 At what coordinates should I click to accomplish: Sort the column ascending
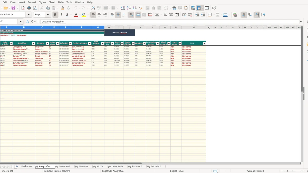pos(129,8)
